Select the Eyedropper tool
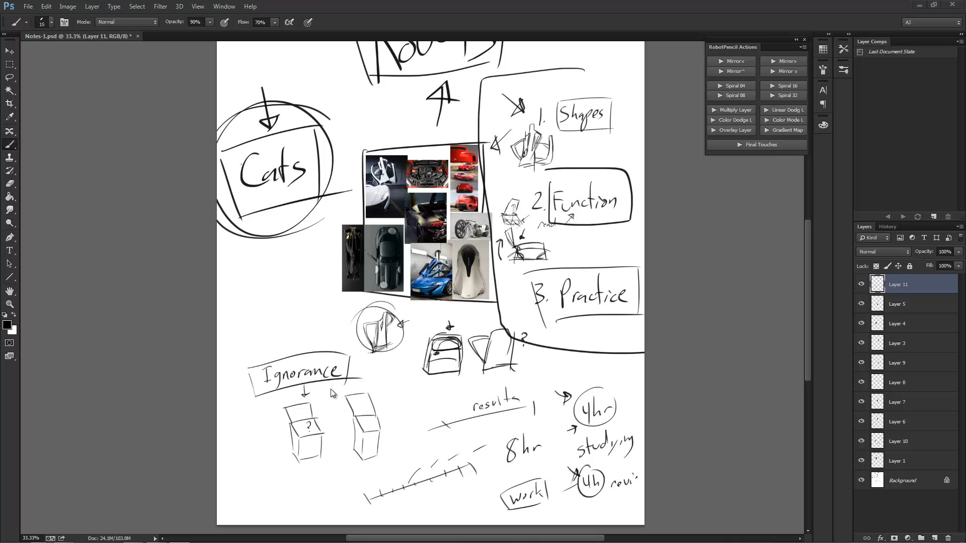This screenshot has height=543, width=966. tap(10, 117)
